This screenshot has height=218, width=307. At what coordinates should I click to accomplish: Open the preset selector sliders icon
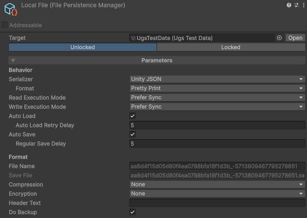point(296,5)
